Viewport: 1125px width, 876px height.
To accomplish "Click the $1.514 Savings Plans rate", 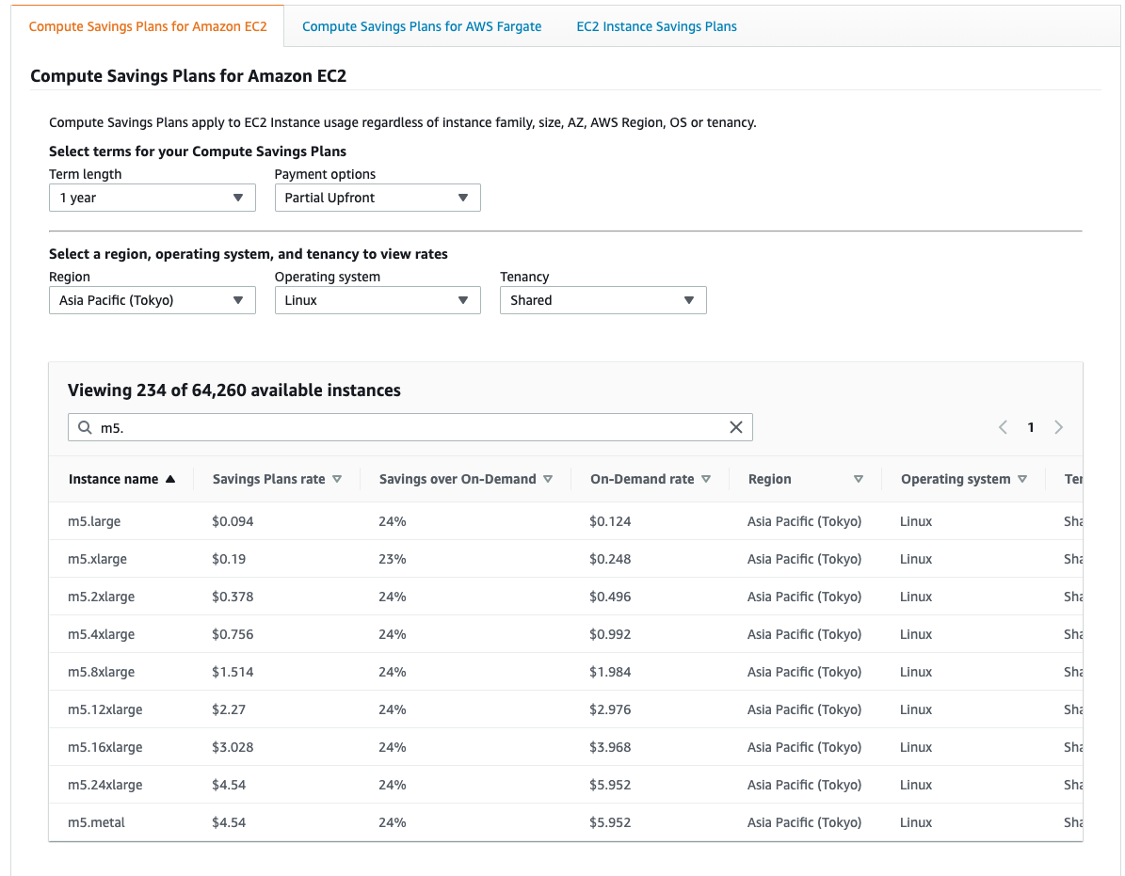I will 233,672.
